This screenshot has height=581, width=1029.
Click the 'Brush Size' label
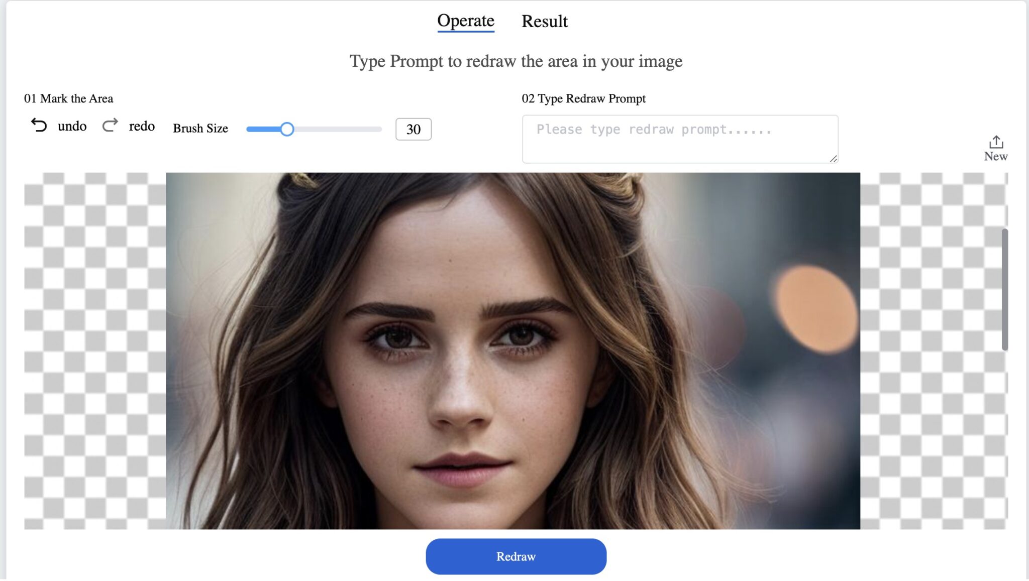[200, 129]
